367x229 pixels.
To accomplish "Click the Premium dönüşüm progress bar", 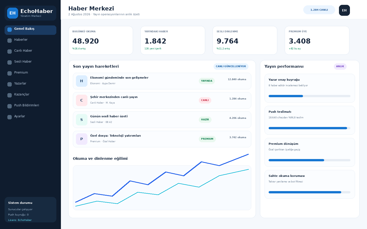I will click(309, 160).
